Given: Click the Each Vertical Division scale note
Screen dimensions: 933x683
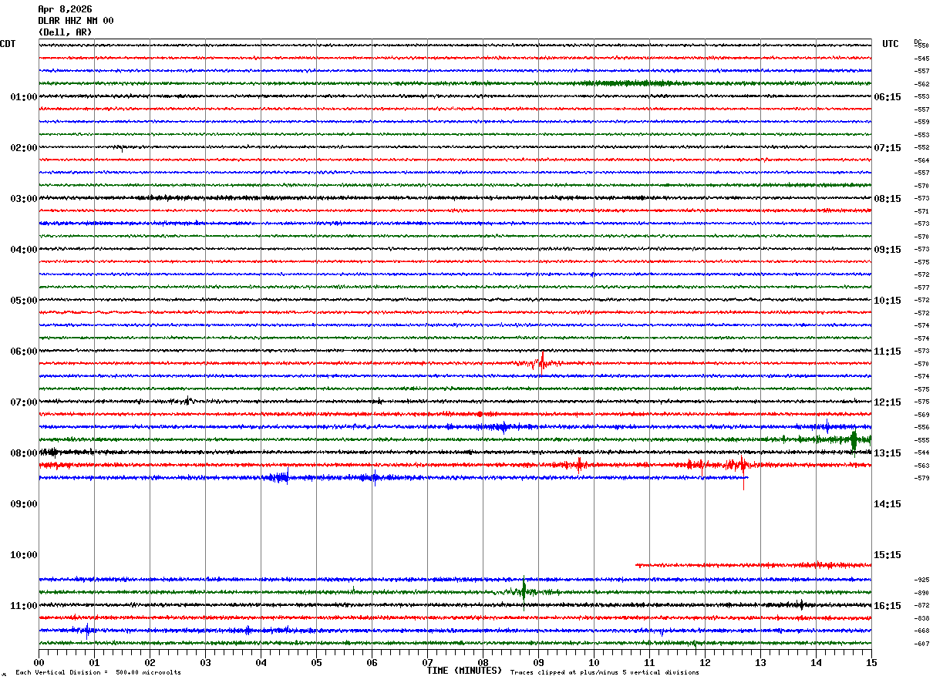Looking at the screenshot, I should (x=98, y=673).
